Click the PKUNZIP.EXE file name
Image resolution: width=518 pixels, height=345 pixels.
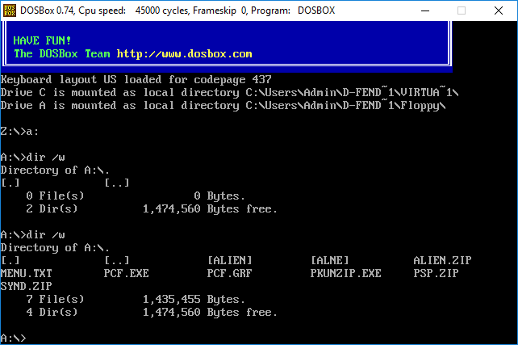pos(345,273)
